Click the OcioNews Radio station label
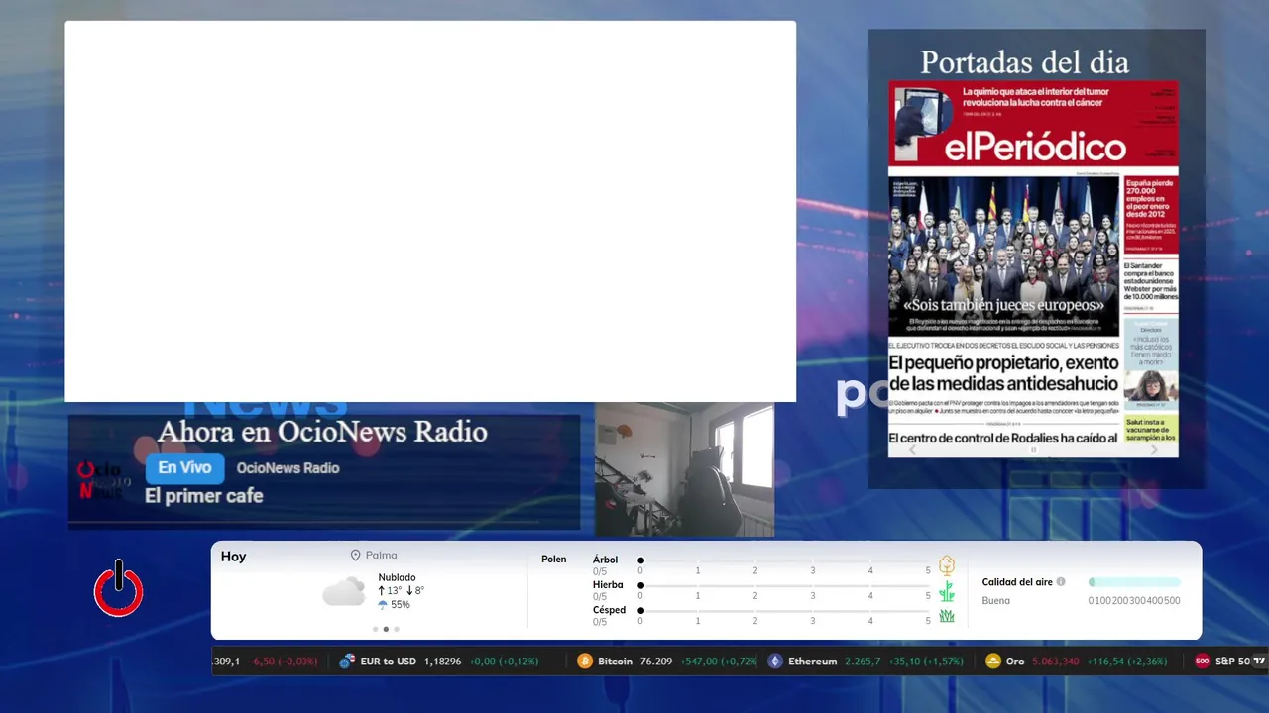Viewport: 1269px width, 713px height. tap(288, 468)
